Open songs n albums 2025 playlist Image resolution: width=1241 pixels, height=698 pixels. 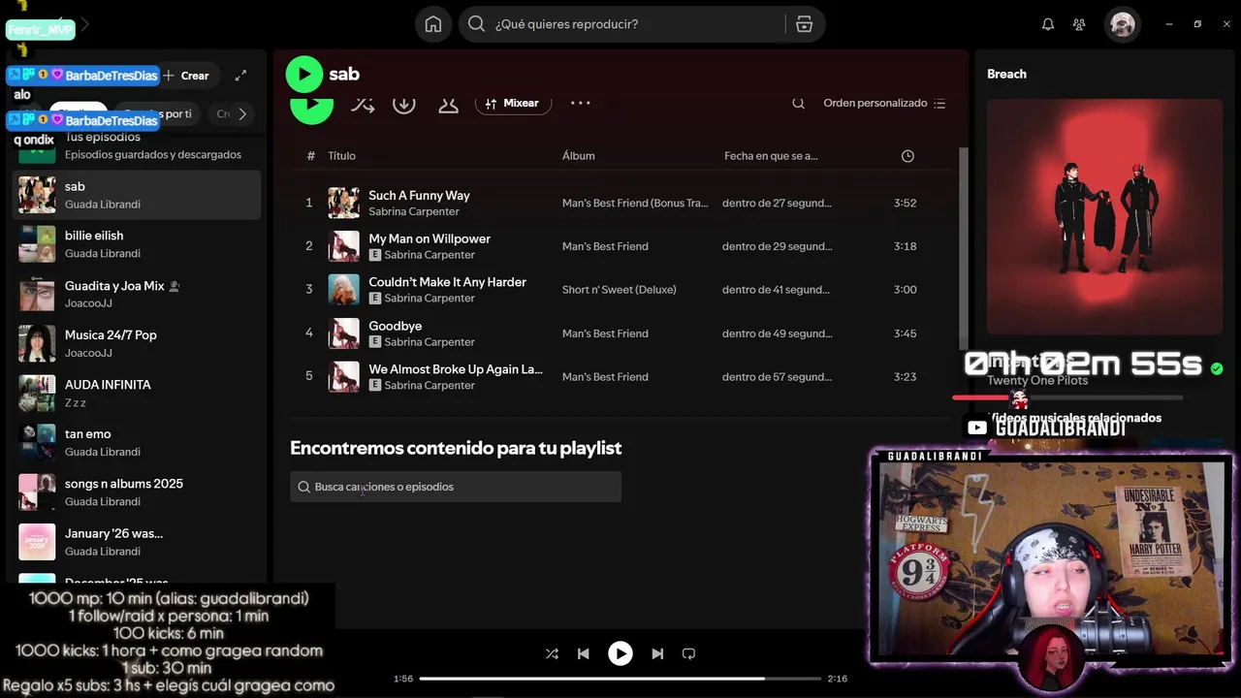coord(137,492)
